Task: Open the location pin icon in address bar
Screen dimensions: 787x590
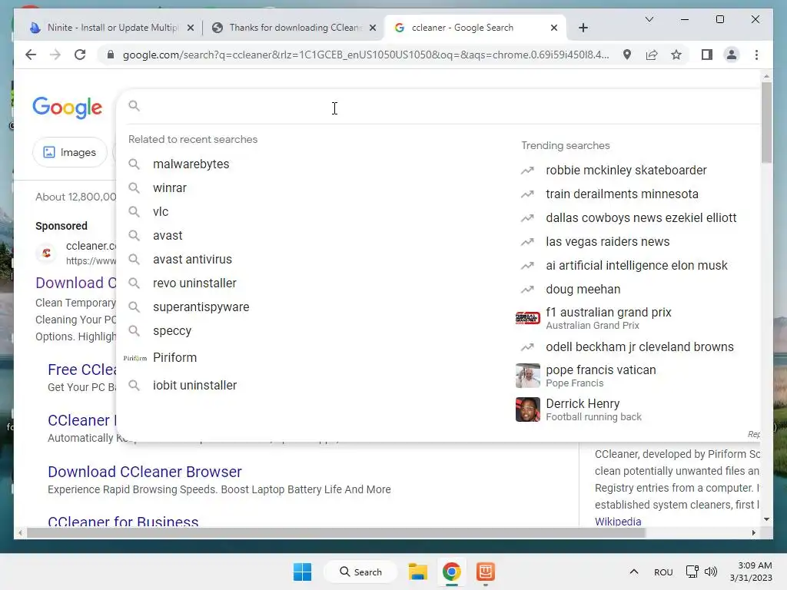Action: [x=627, y=55]
